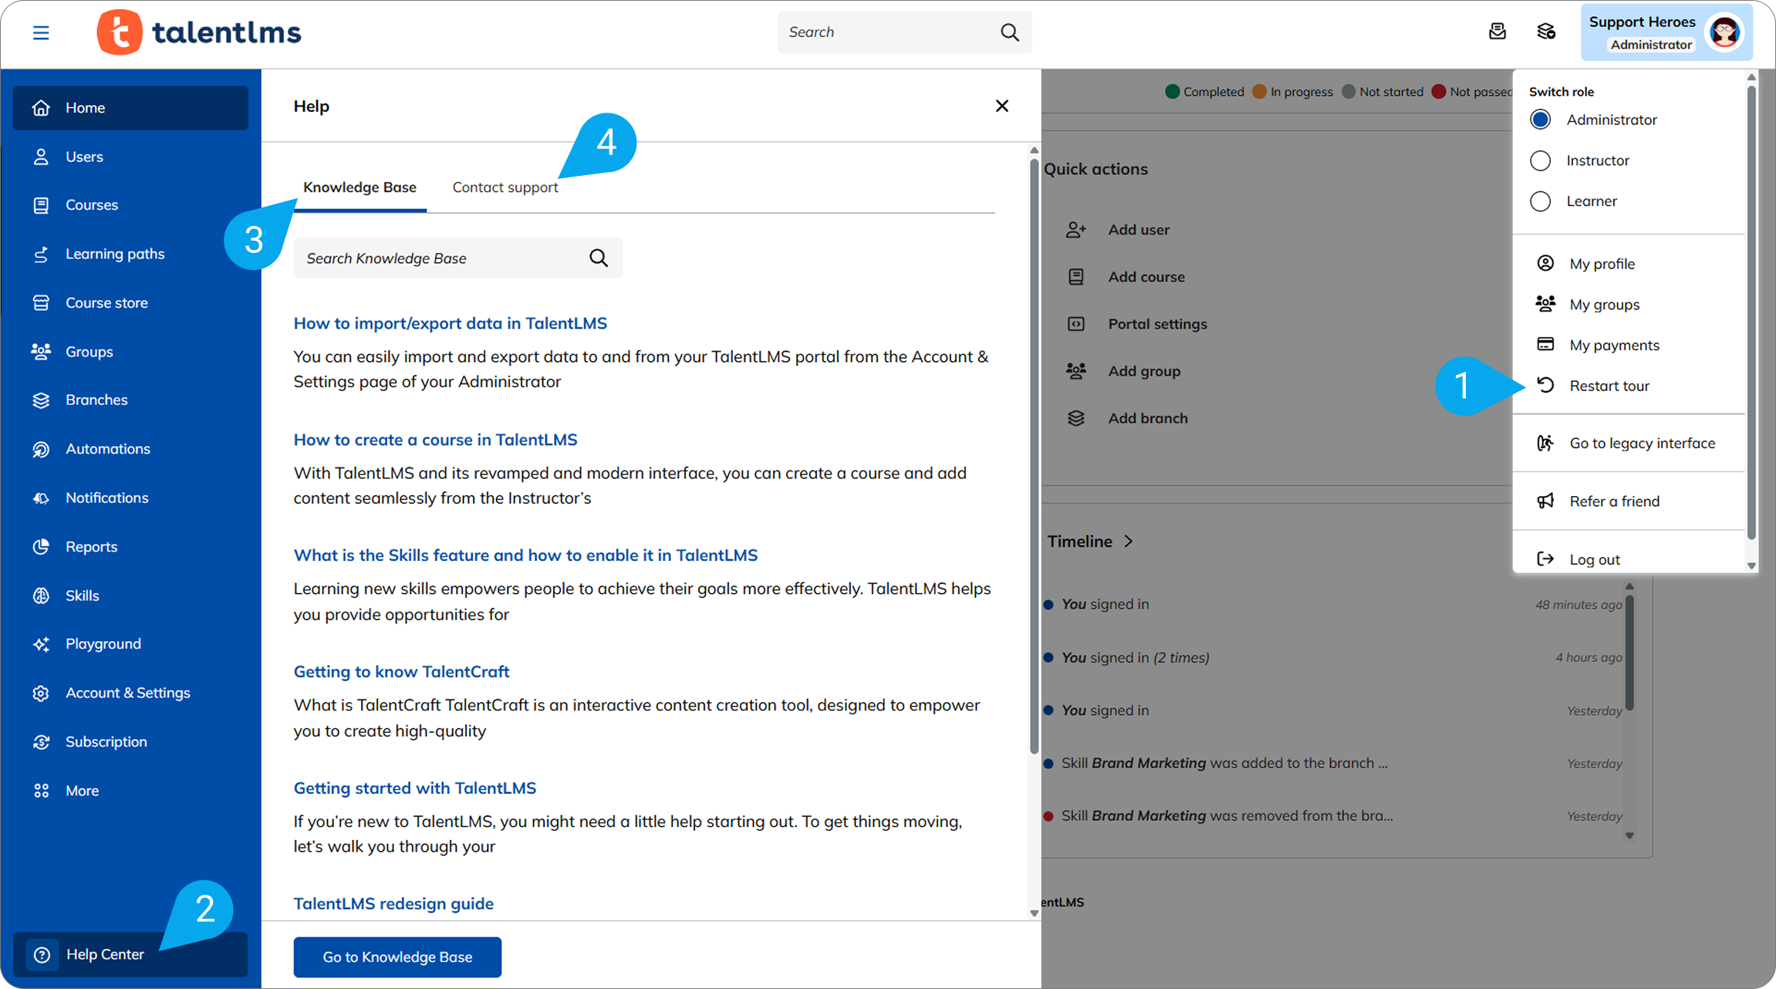Click the top Search input field
Image resolution: width=1776 pixels, height=989 pixels.
click(x=904, y=32)
